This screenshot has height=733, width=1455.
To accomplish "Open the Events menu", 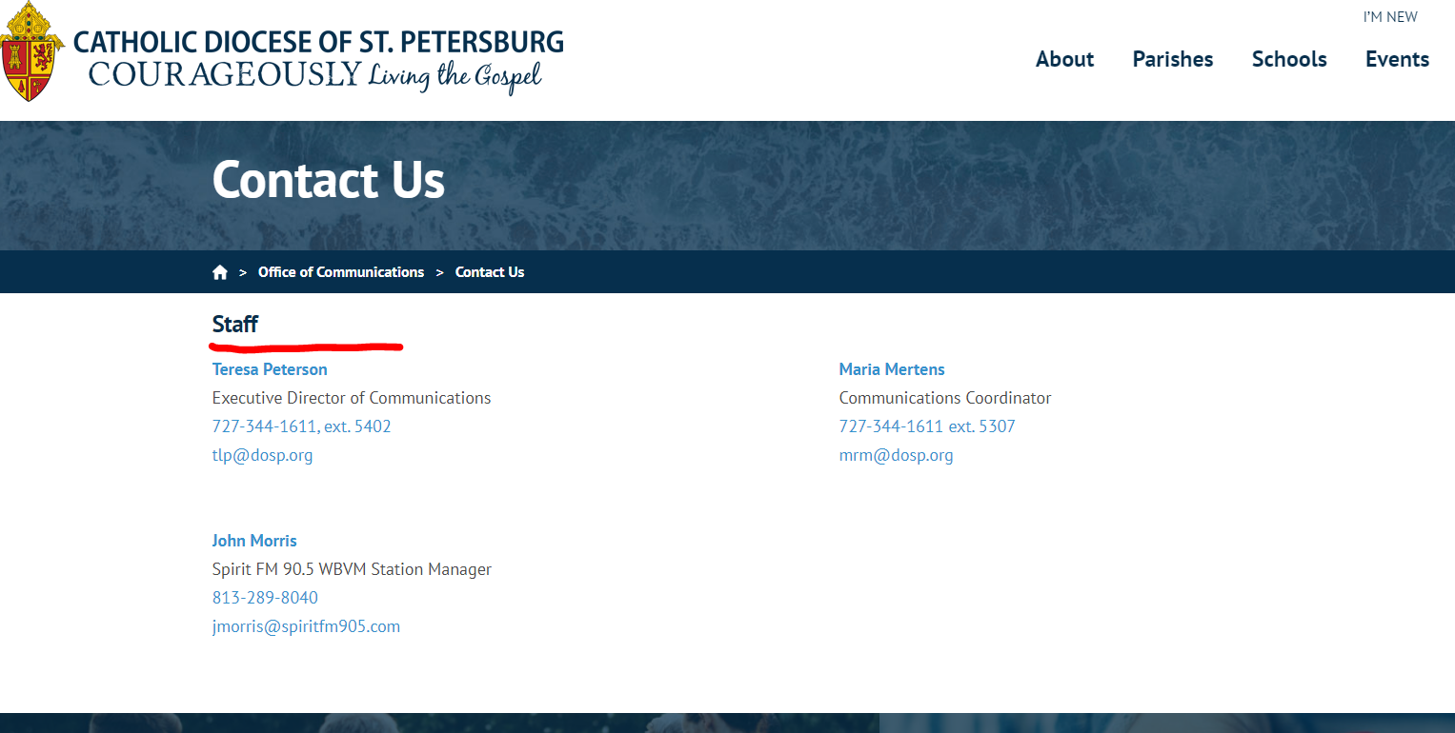I will tap(1397, 59).
